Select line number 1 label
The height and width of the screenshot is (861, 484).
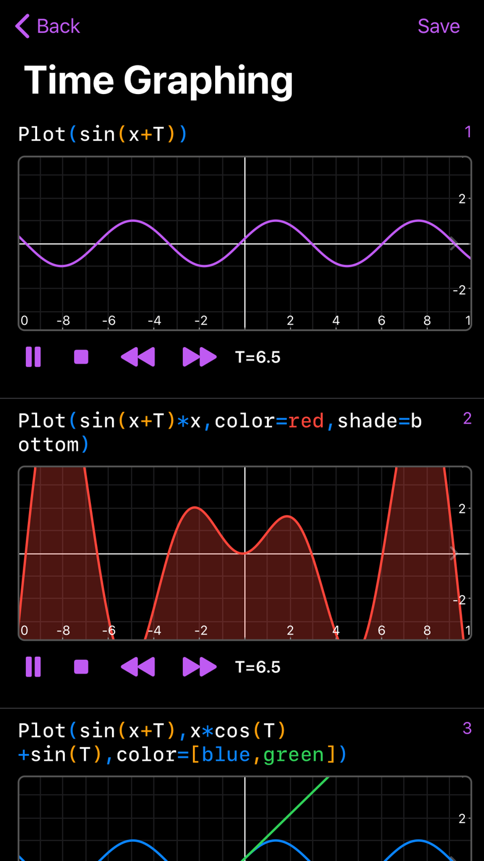point(468,131)
